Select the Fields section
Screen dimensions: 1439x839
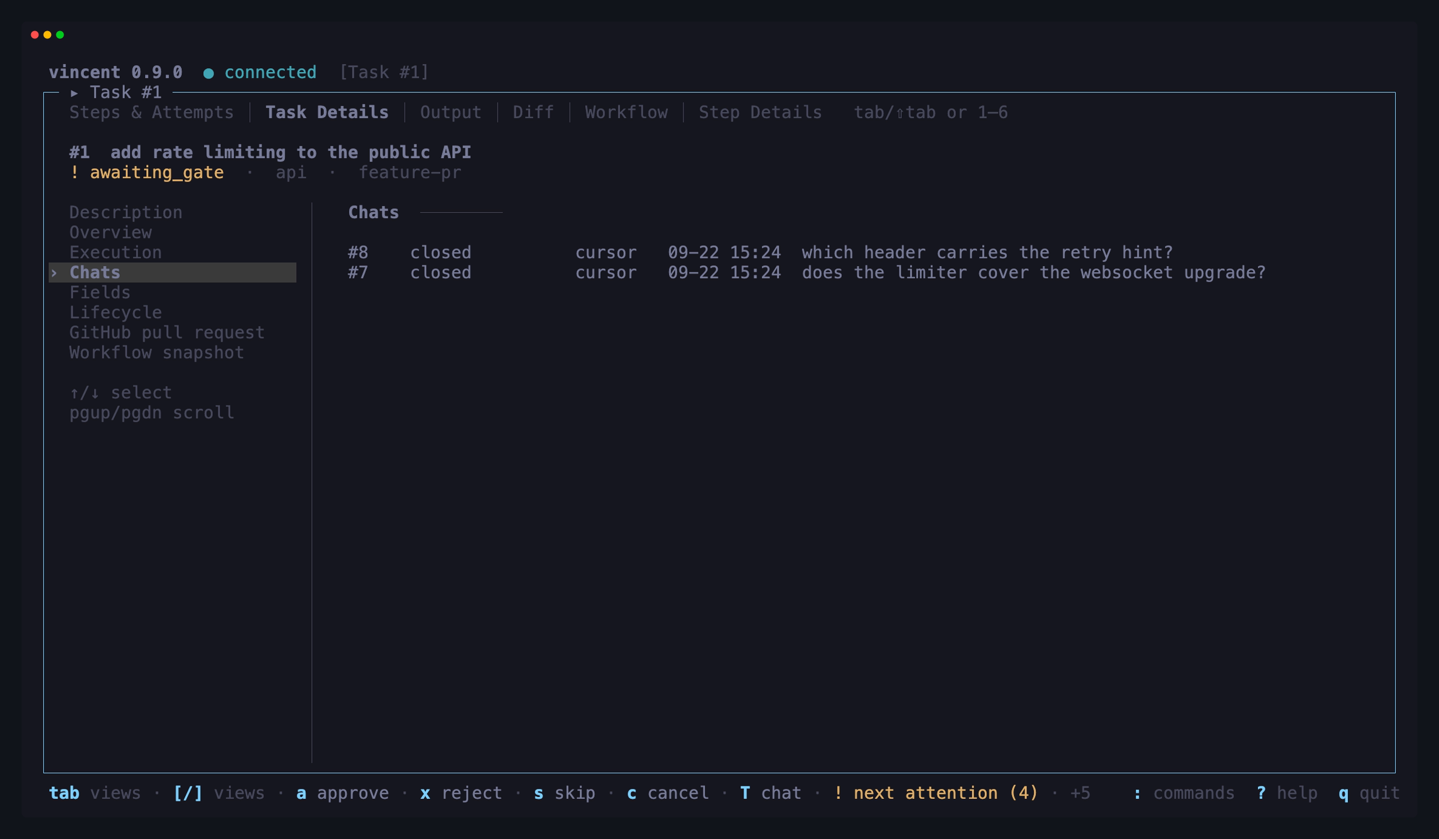[x=100, y=292]
